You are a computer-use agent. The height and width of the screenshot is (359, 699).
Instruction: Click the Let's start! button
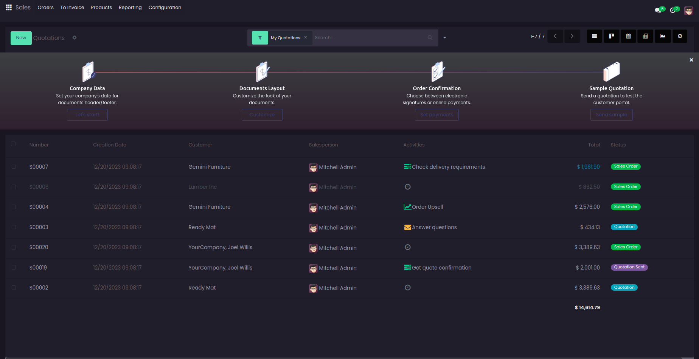(x=87, y=115)
